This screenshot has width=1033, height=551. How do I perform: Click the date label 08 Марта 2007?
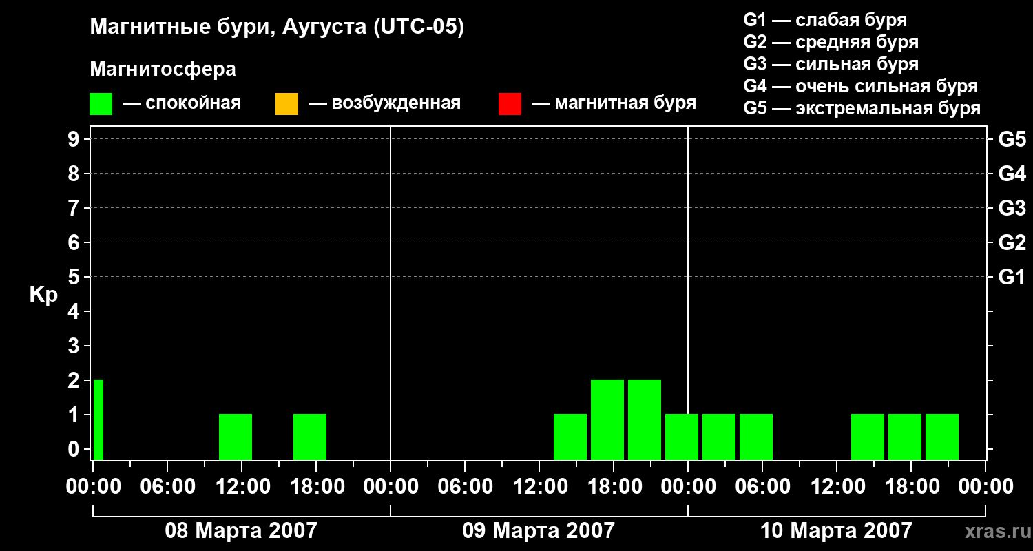pos(241,531)
